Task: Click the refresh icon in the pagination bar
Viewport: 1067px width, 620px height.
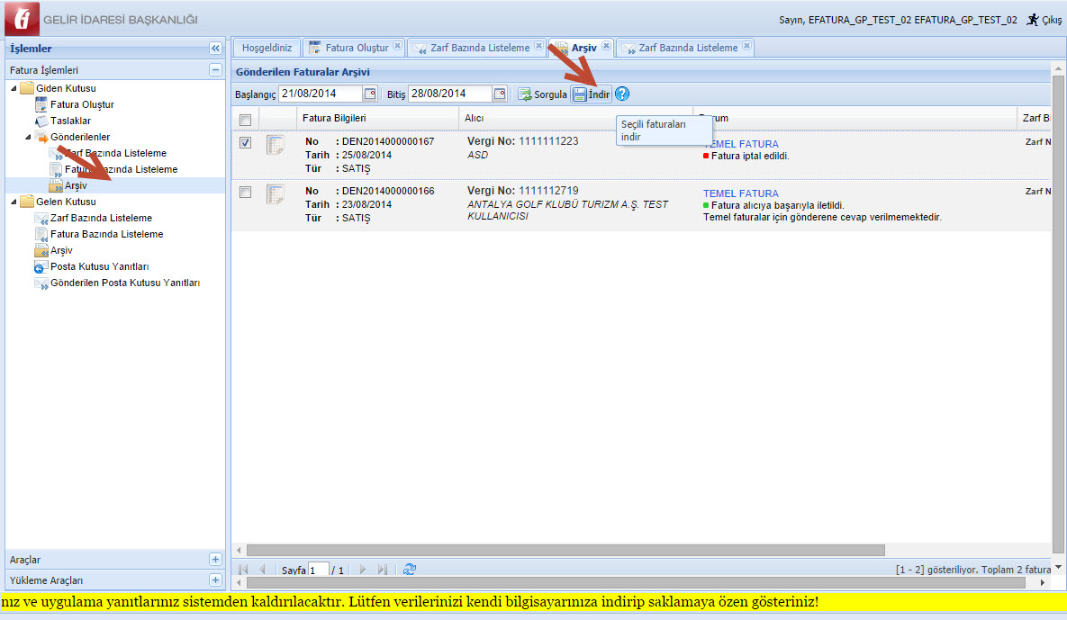Action: [410, 570]
